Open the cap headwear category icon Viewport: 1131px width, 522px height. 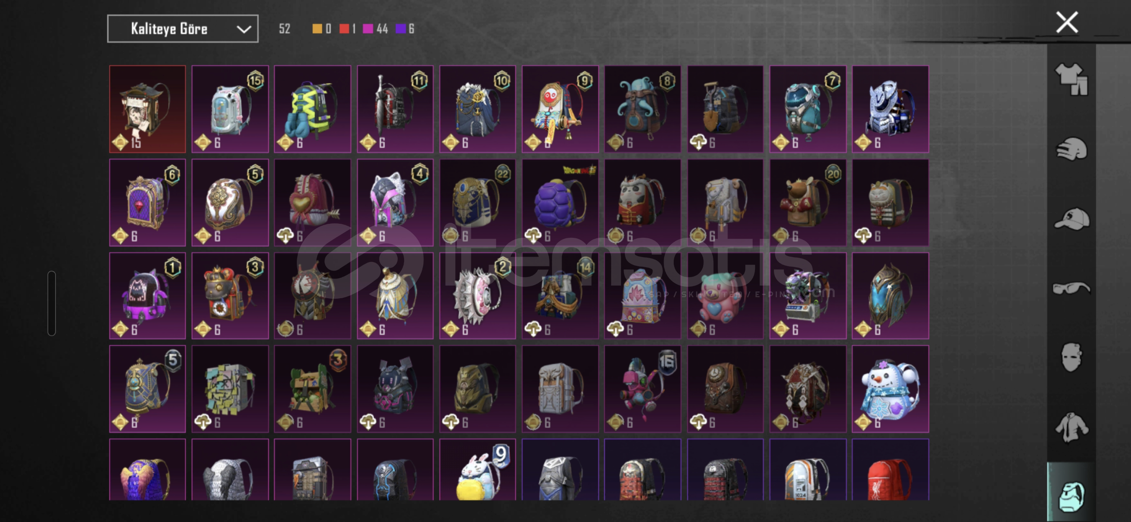tap(1072, 218)
